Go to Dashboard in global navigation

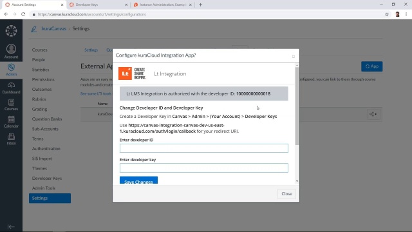tap(11, 88)
